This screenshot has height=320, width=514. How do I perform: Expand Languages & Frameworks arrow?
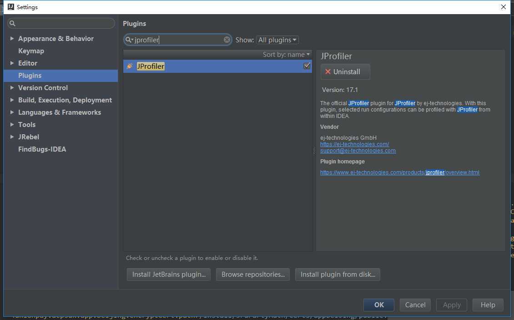coord(12,112)
